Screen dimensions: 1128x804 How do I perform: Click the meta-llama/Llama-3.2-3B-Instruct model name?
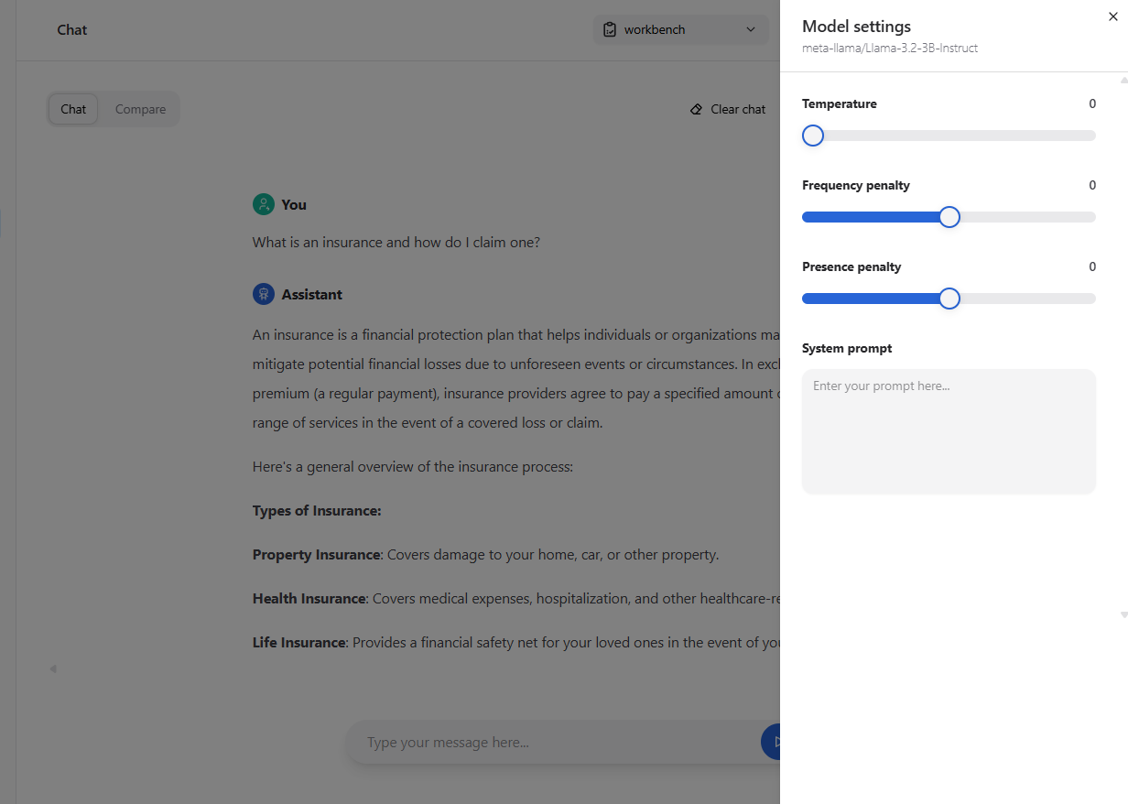[890, 48]
